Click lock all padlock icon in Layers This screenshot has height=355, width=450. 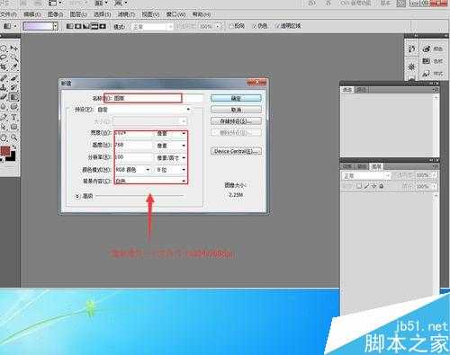[381, 186]
